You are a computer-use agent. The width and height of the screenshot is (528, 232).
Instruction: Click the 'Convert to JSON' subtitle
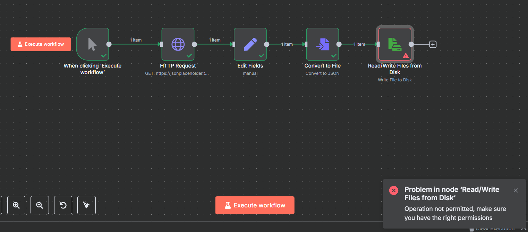323,73
